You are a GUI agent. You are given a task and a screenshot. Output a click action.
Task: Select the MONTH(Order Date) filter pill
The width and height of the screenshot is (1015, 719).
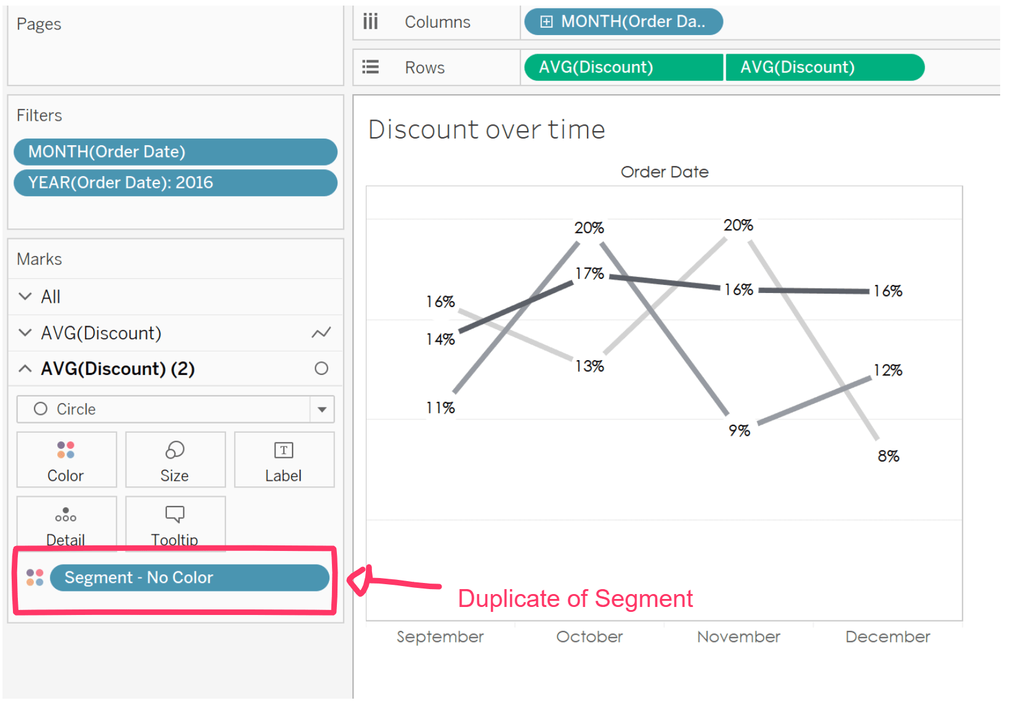175,151
